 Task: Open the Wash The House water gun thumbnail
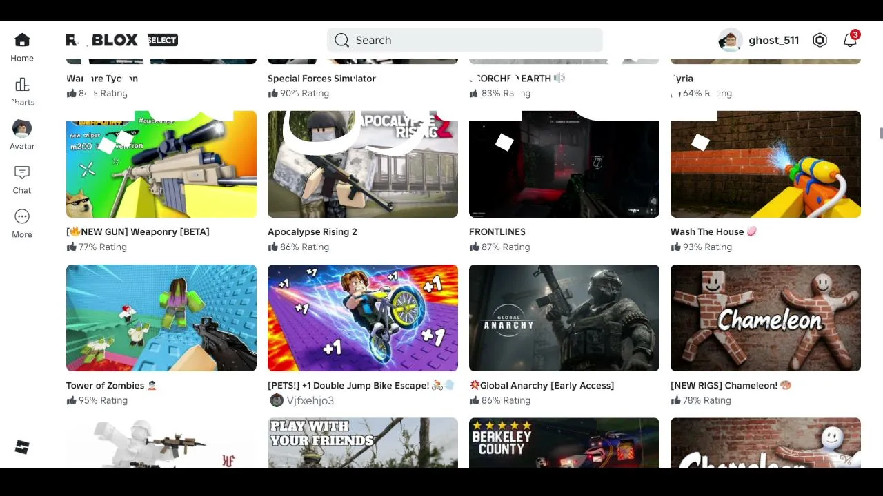pos(766,164)
